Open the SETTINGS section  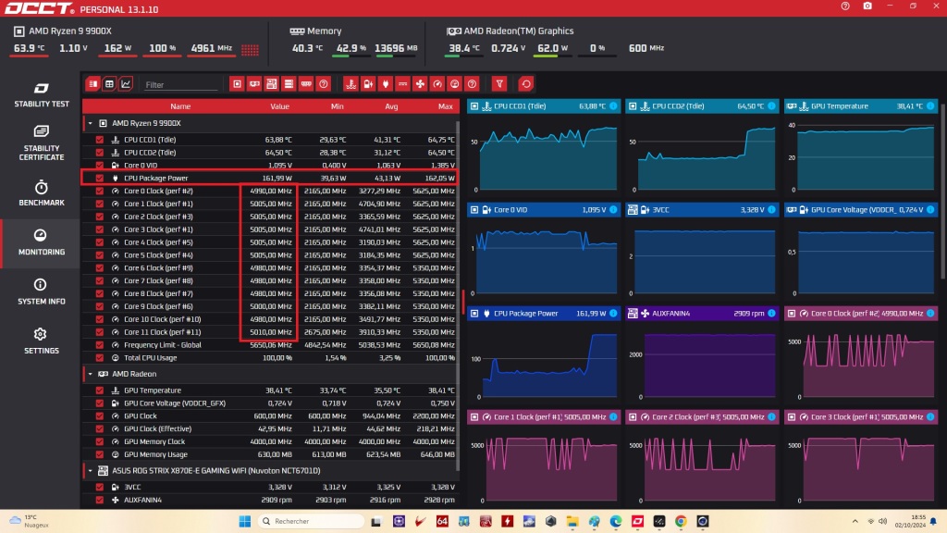tap(41, 343)
